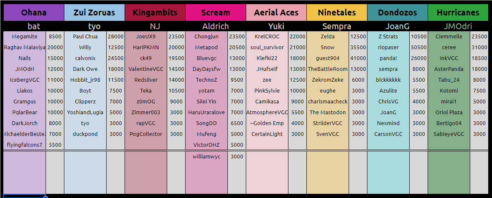Select the Ciemmelle player cell
Image resolution: width=492 pixels, height=198 pixels.
pyautogui.click(x=449, y=37)
